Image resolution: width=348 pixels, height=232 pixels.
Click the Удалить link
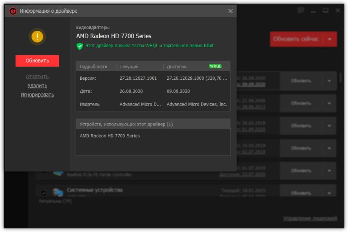tap(37, 86)
